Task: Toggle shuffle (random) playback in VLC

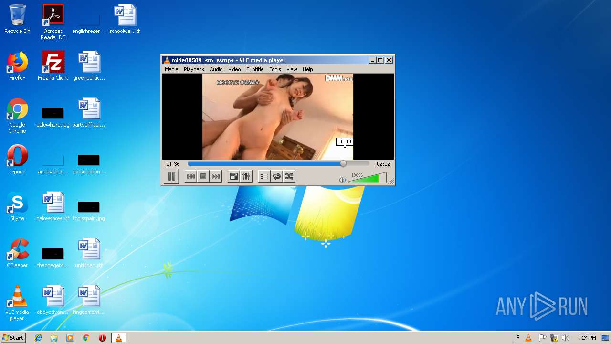Action: pyautogui.click(x=289, y=176)
